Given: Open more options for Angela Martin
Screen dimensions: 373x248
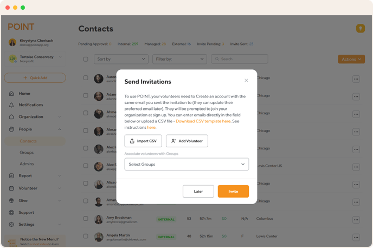Looking at the screenshot, I should [x=356, y=237].
